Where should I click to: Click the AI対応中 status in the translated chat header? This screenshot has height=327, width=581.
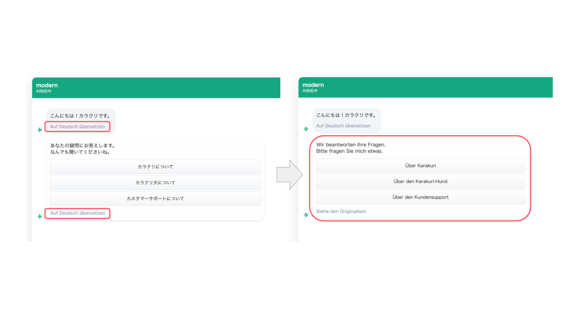point(310,91)
